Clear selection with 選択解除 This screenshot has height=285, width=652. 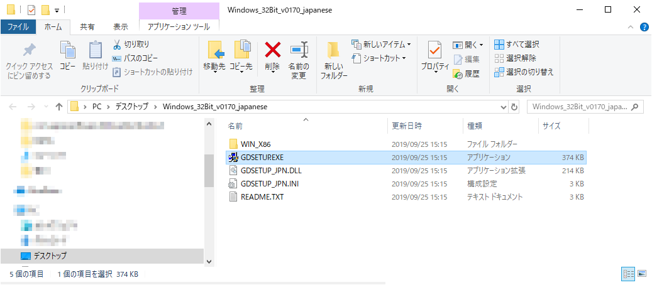point(515,58)
